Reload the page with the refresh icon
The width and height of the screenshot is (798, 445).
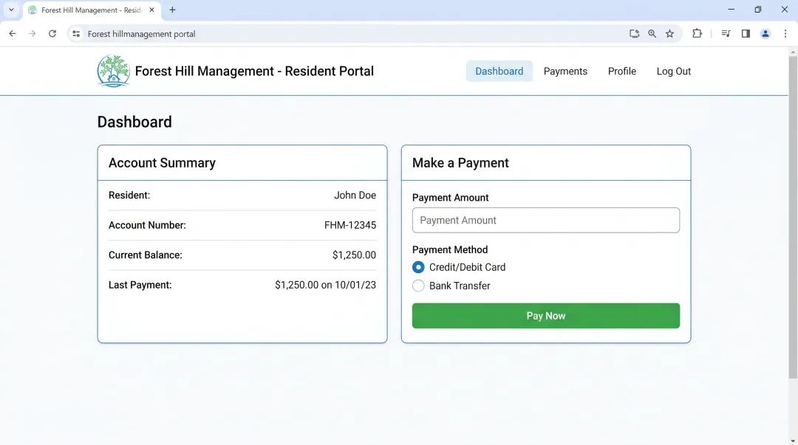[x=52, y=33]
